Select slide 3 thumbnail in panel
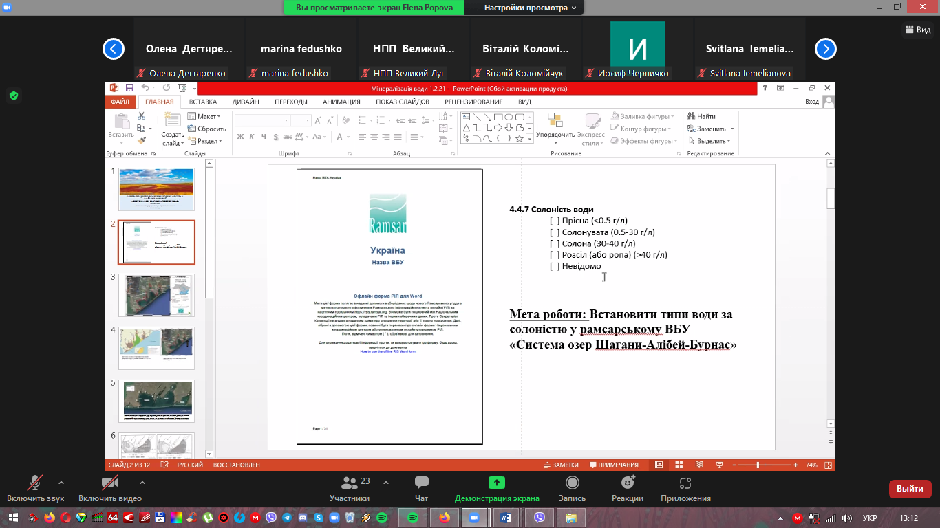 (156, 295)
